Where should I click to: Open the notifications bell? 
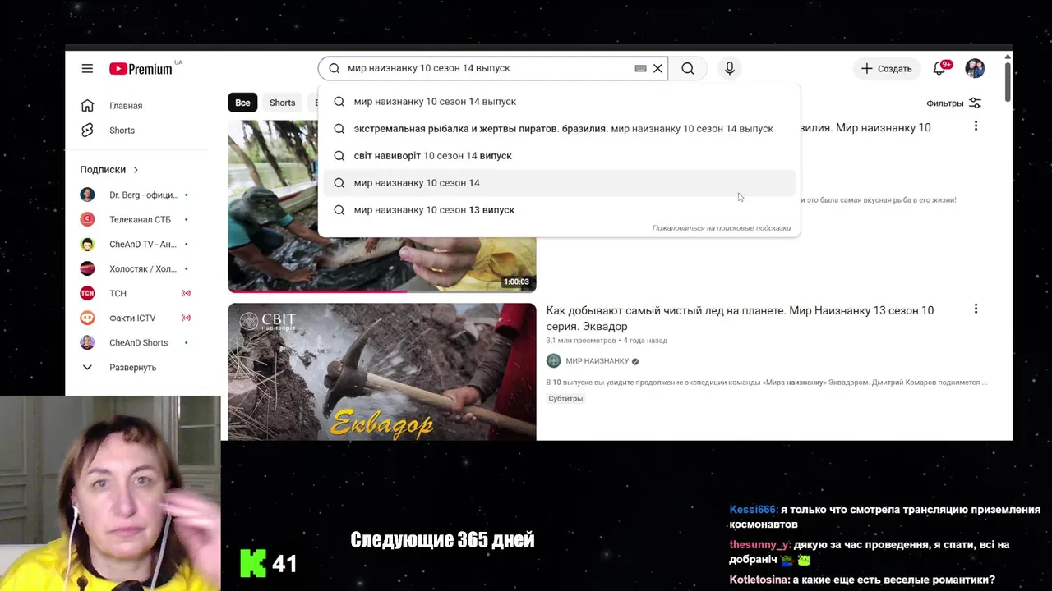pos(939,69)
